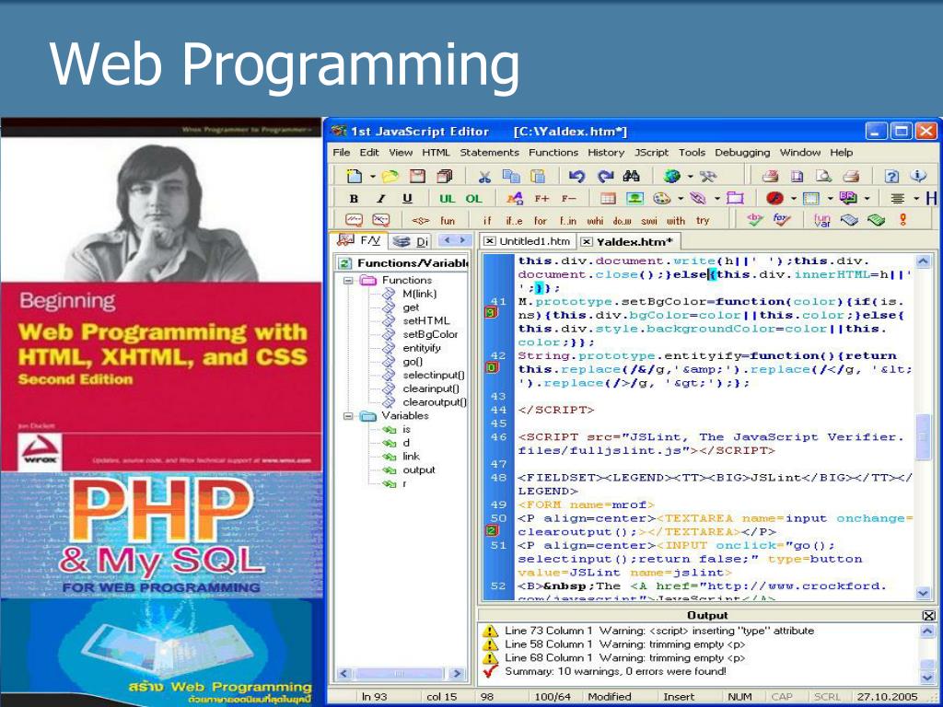Click the info bubble icon
The height and width of the screenshot is (707, 943).
pos(918,176)
